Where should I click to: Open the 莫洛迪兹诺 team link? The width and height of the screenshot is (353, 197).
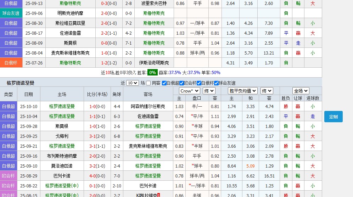click(62, 166)
